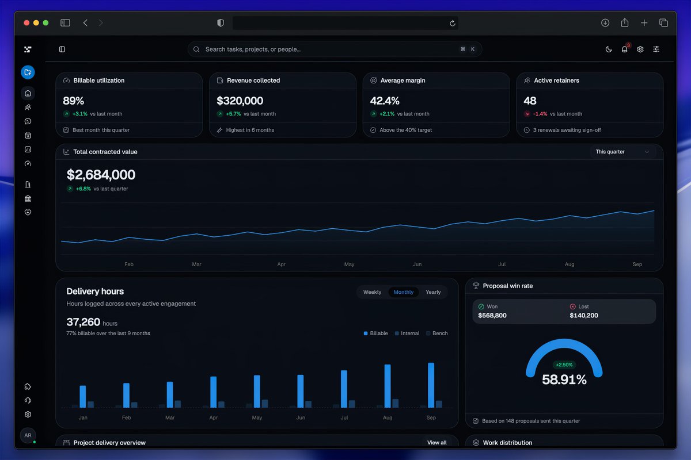The image size is (691, 460).
Task: Click the Total contracted value chart icon
Action: 66,152
